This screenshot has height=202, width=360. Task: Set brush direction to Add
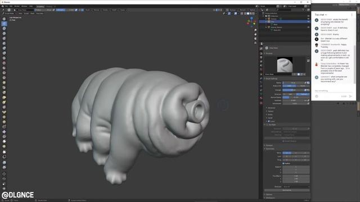[289, 94]
